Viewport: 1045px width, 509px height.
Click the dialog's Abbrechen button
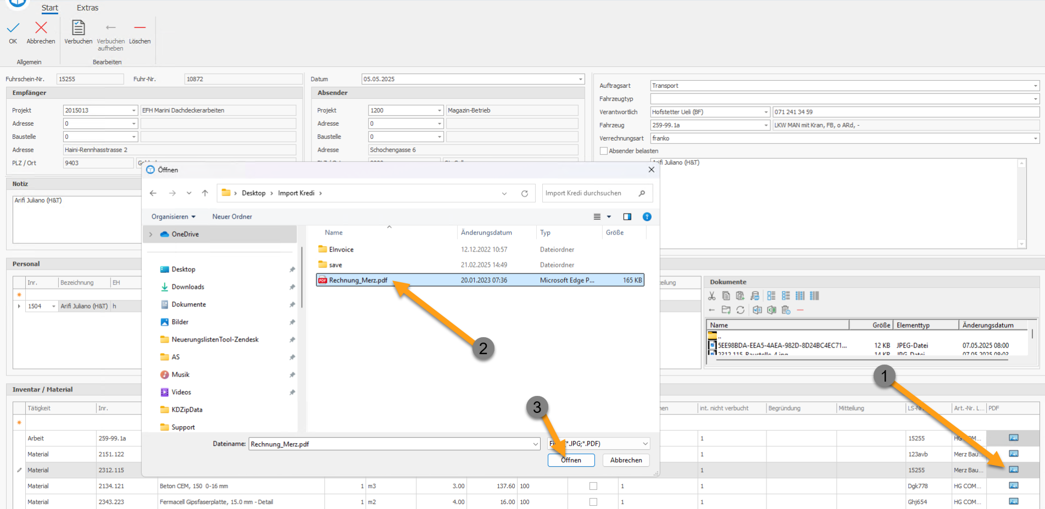[626, 460]
